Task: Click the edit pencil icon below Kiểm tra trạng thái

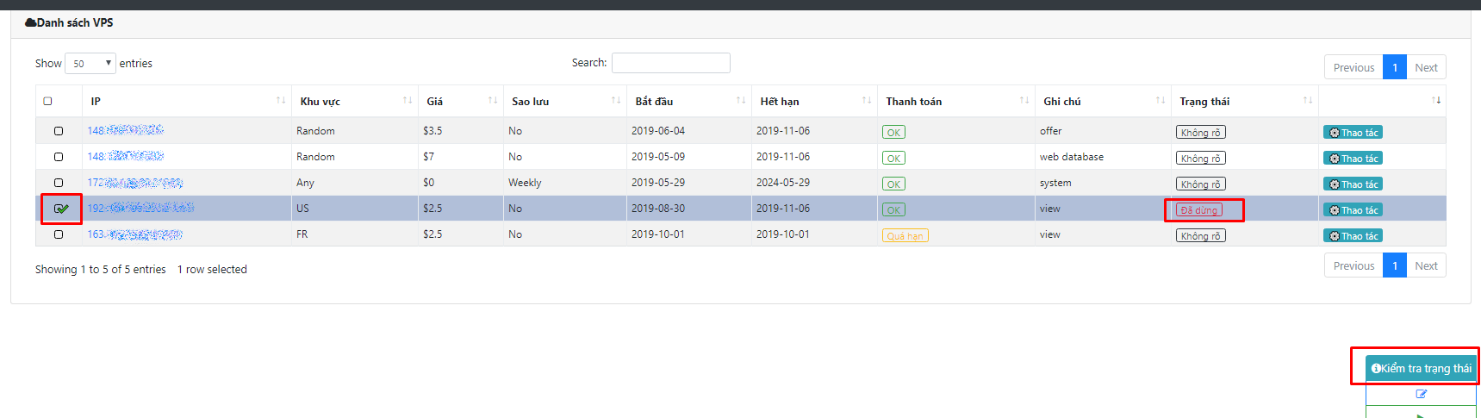Action: click(1421, 394)
